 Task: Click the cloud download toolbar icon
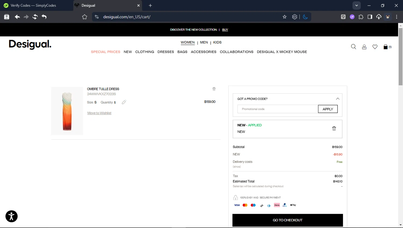379,17
